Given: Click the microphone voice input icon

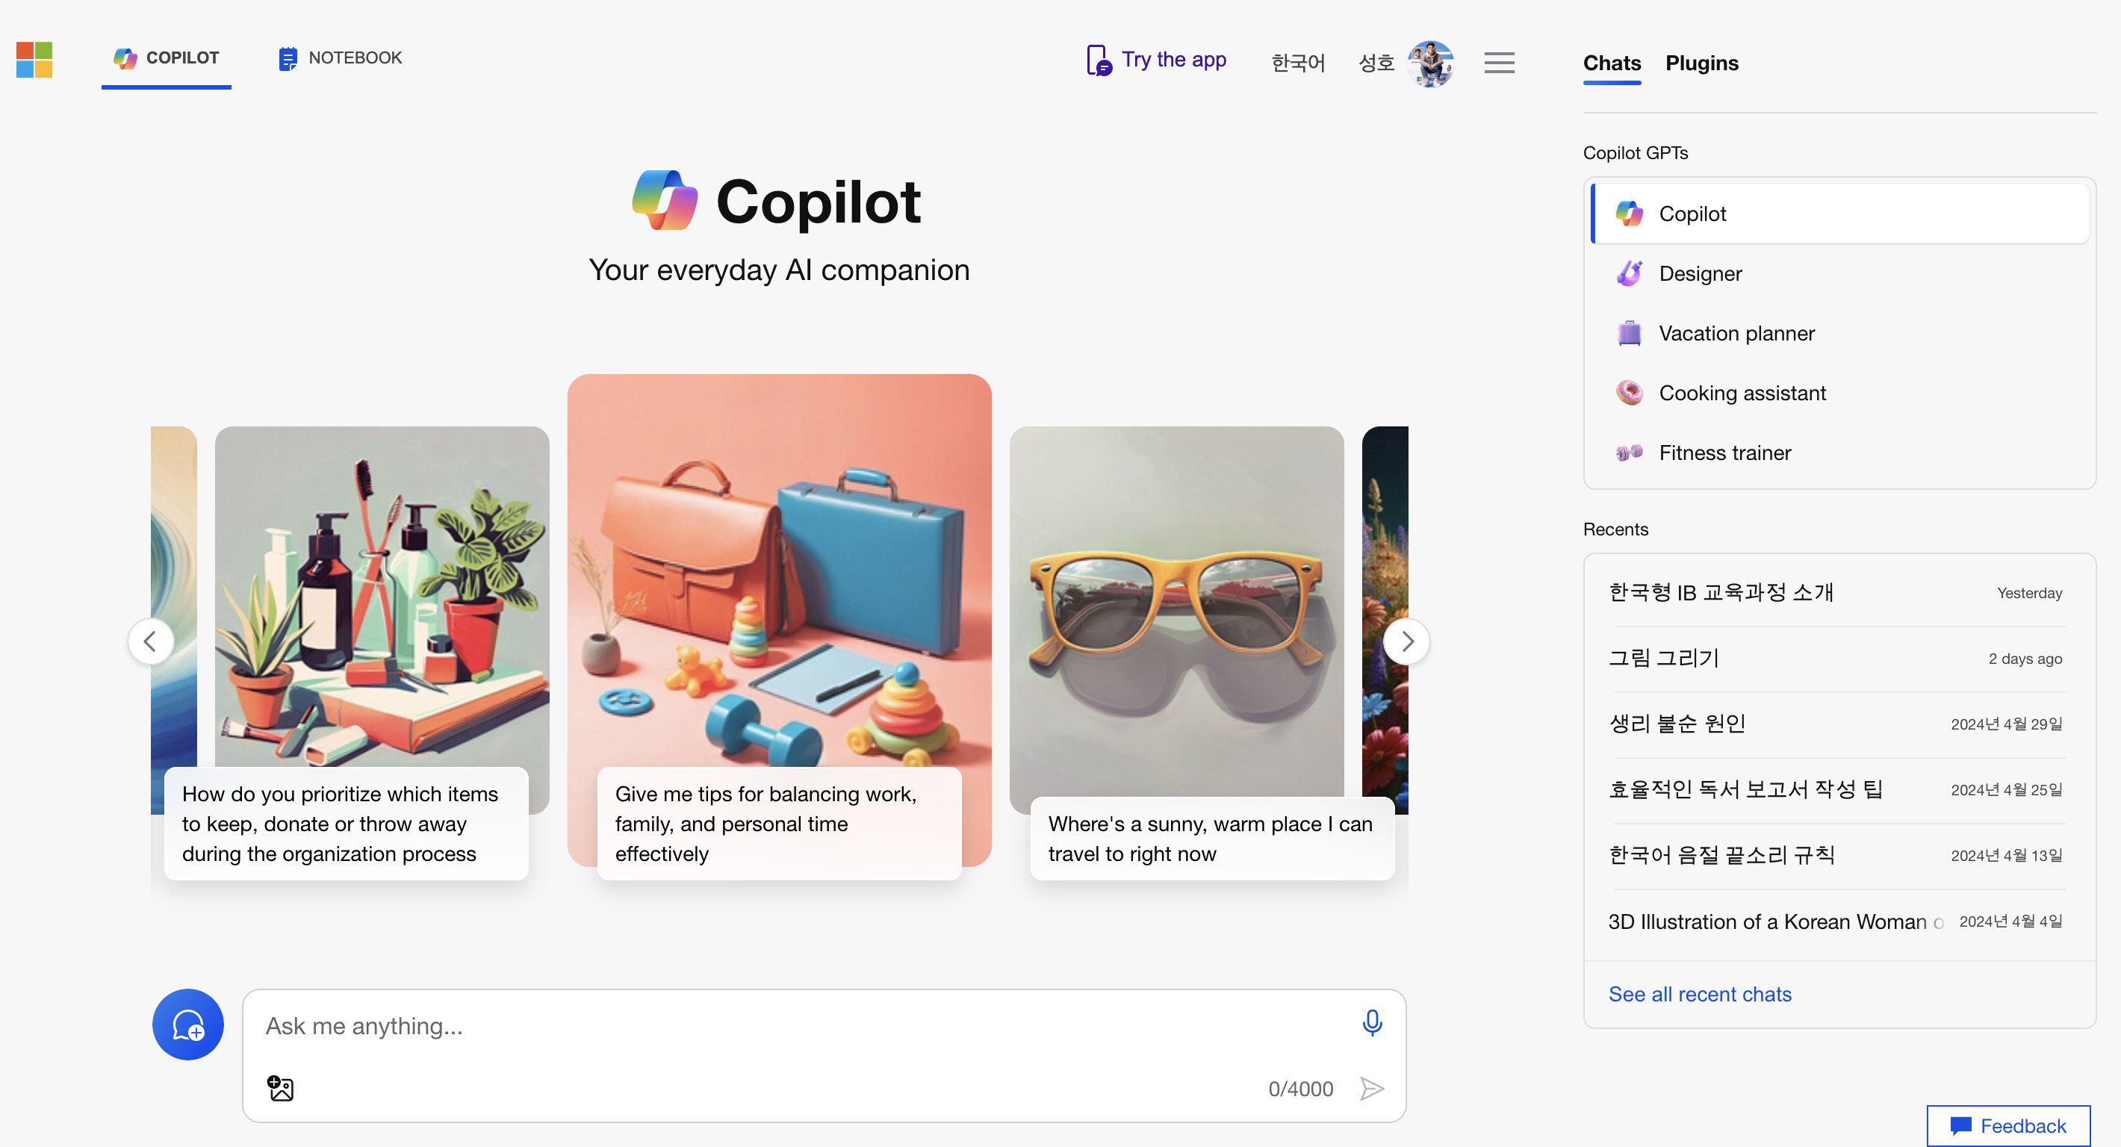Looking at the screenshot, I should click(x=1371, y=1022).
